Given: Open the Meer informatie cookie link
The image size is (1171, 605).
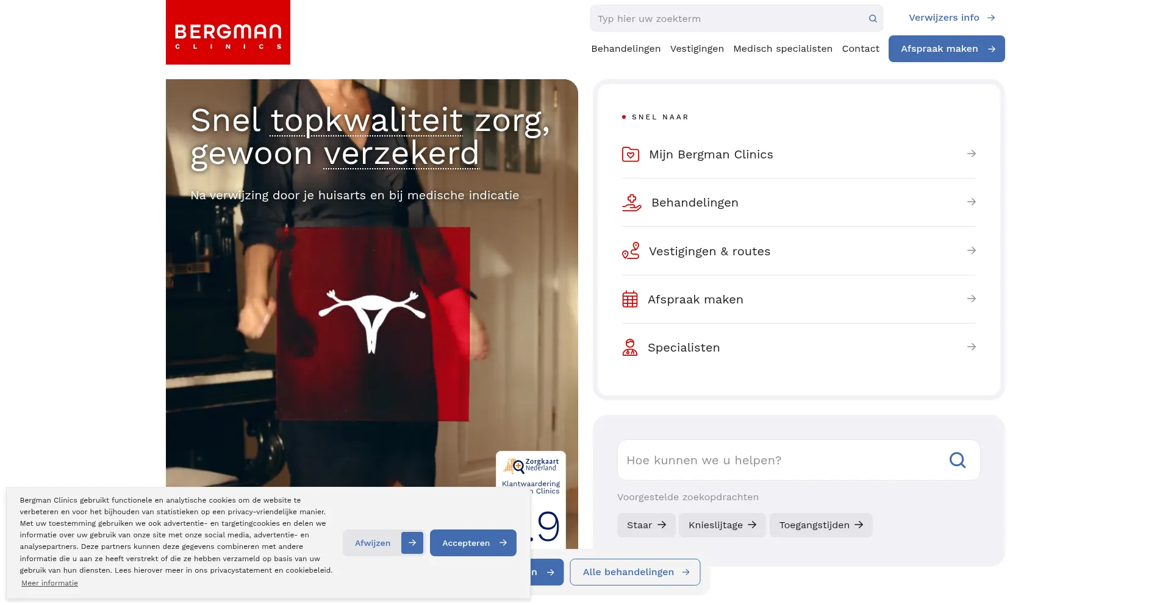Looking at the screenshot, I should 49,583.
